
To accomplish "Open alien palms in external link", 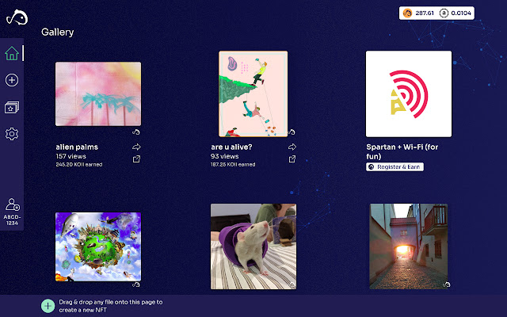I will point(136,158).
